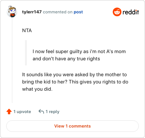Follow the blue "post" link
This screenshot has height=138, width=145.
(78, 12)
